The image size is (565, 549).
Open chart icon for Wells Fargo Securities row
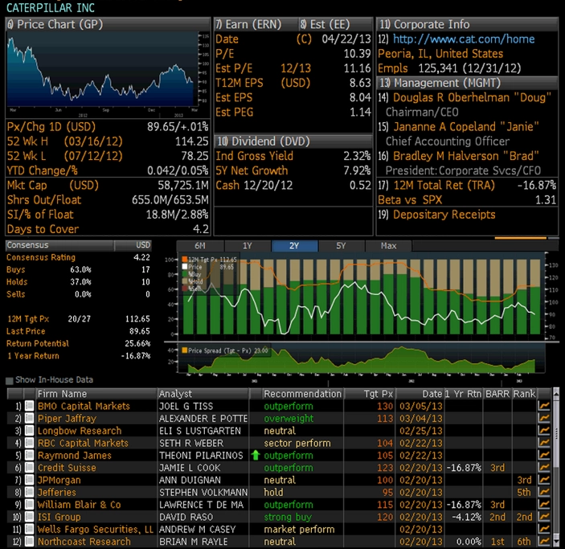click(544, 529)
